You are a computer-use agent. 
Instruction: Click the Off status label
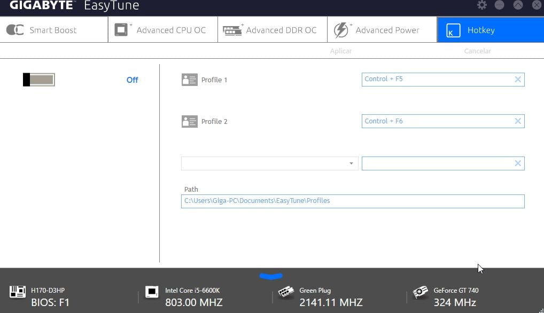click(132, 80)
